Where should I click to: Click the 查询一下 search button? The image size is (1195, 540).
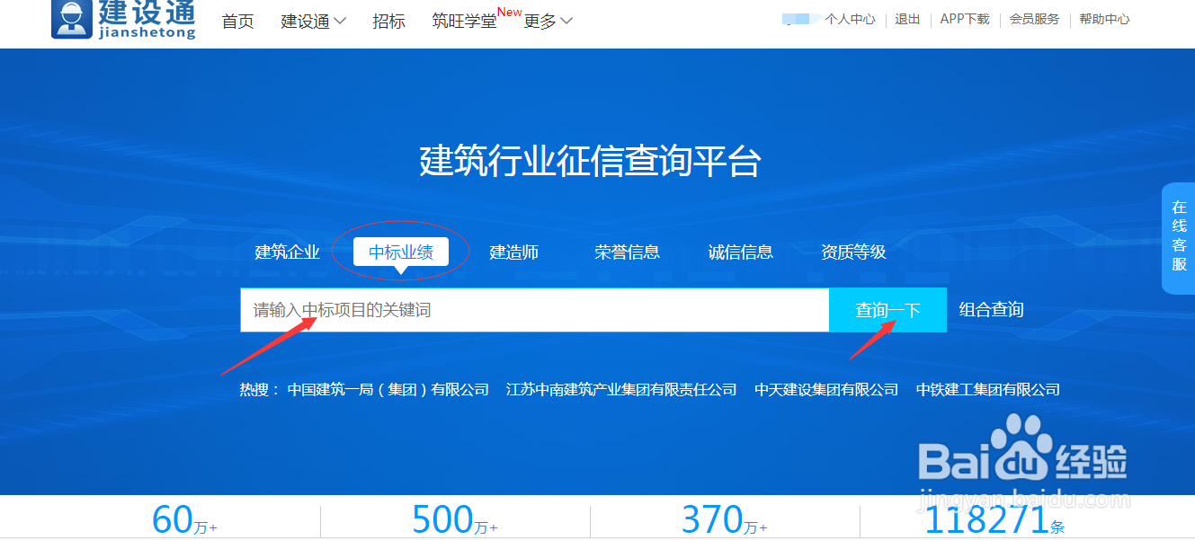click(x=887, y=309)
